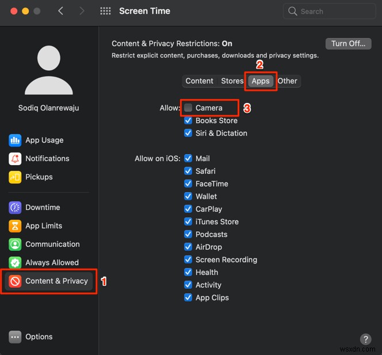The height and width of the screenshot is (355, 382).
Task: Click the Pickups yellow icon
Action: click(x=15, y=177)
